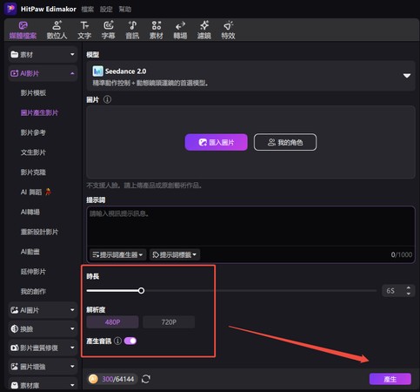Open the 提示詞產生器 dropdown
420x392 pixels.
click(117, 254)
